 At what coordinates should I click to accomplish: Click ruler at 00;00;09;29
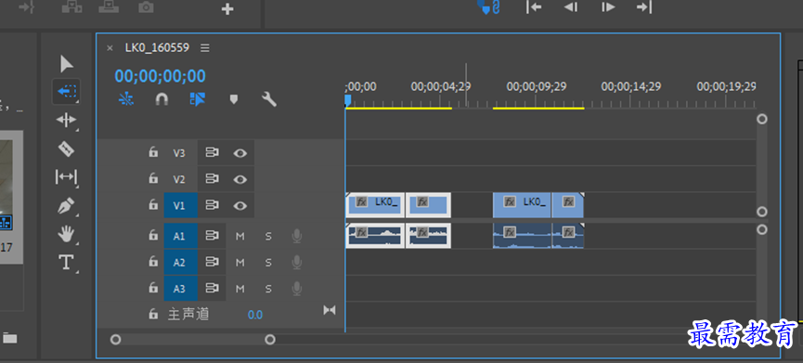coord(537,86)
